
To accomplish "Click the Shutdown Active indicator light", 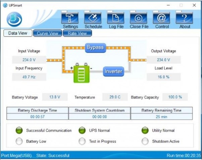I will (145, 141).
